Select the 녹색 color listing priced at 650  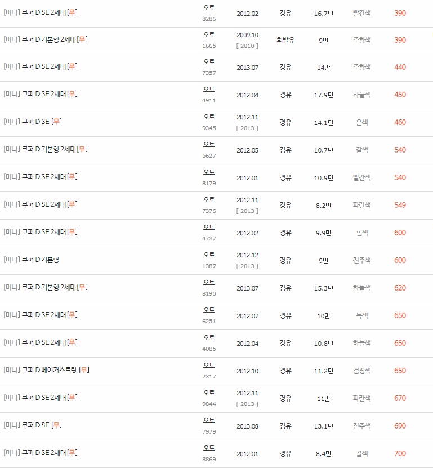362,315
